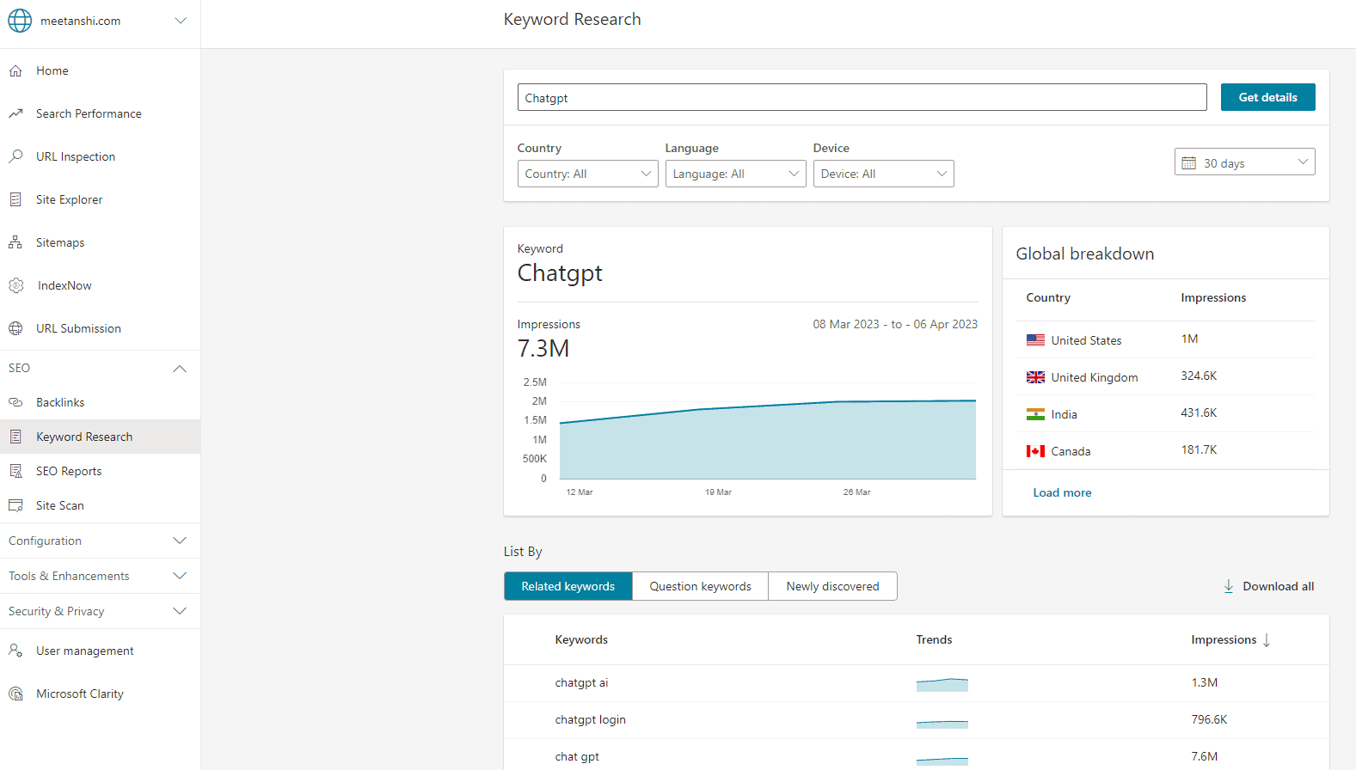The image size is (1356, 770).
Task: Click the 324.6K United Kingdom impressions value
Action: (1199, 376)
